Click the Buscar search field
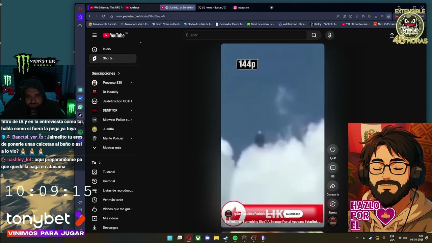Viewport: 432px width, 243px height. [x=245, y=35]
